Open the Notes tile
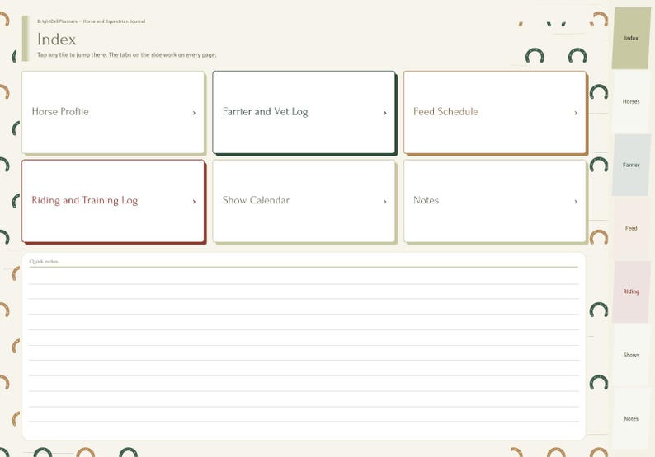655x457 pixels. point(495,201)
